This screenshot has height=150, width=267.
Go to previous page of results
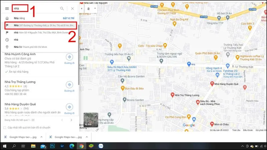62,120
